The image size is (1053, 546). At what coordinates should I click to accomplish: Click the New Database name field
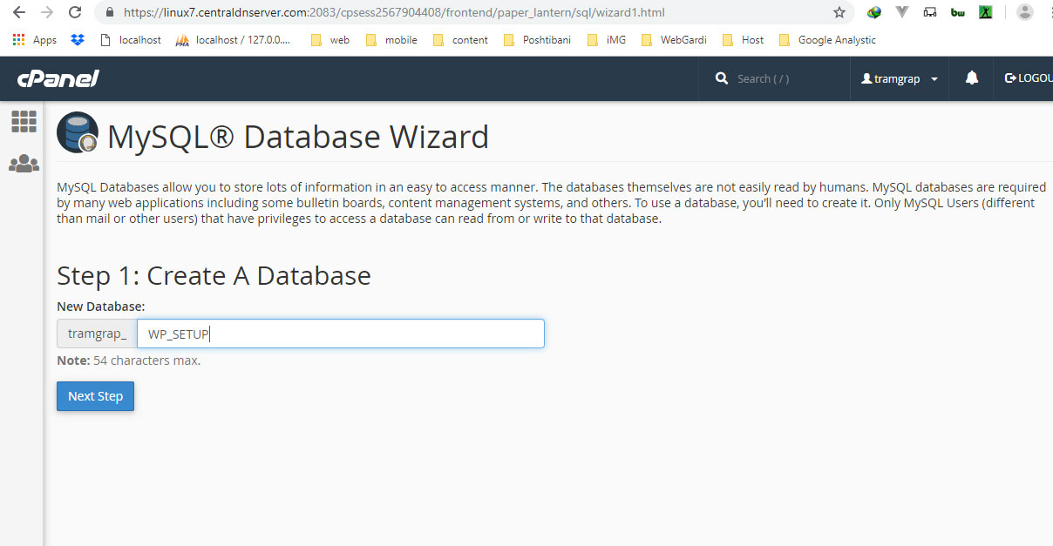(x=340, y=334)
